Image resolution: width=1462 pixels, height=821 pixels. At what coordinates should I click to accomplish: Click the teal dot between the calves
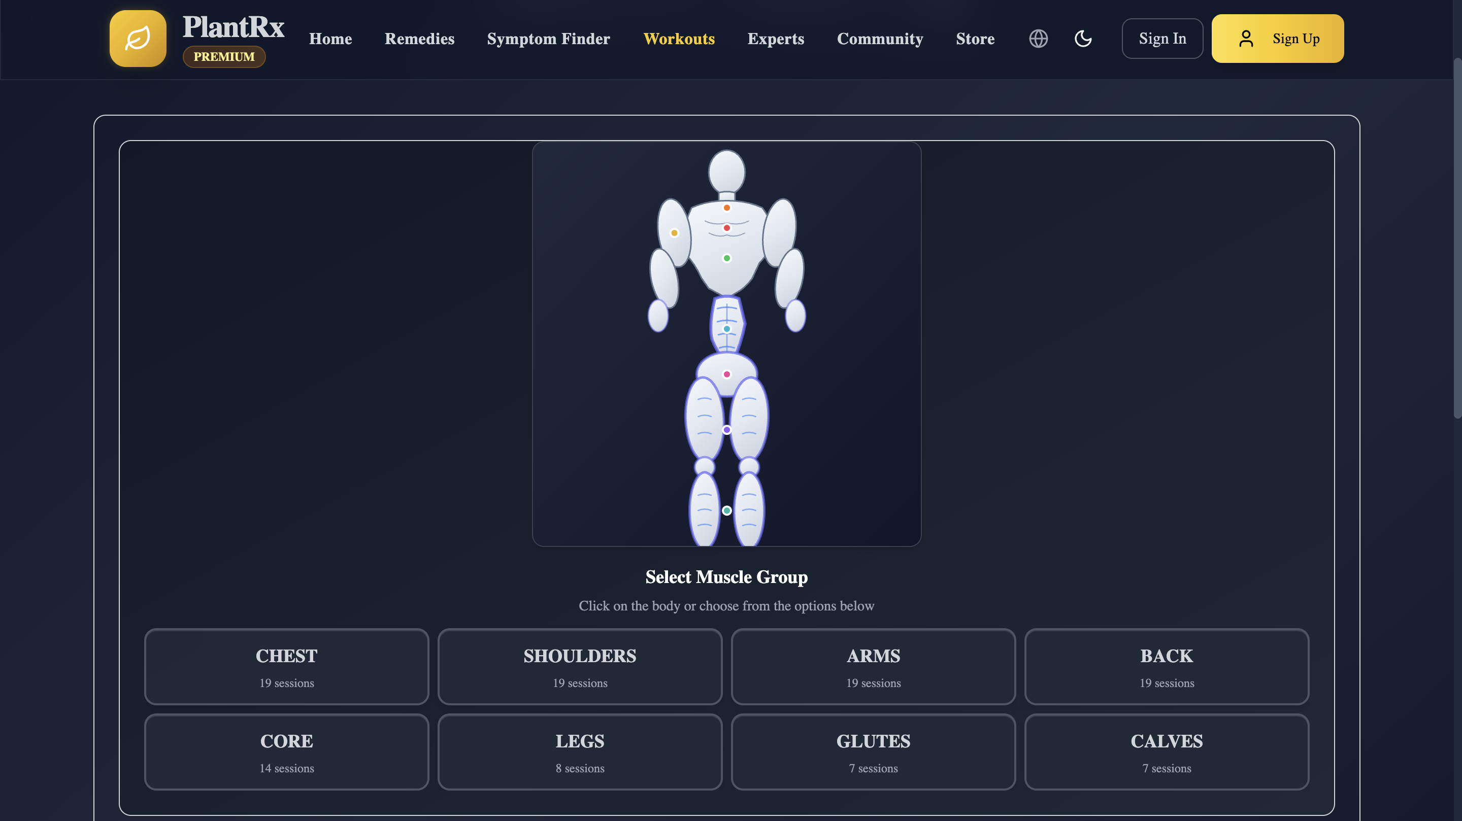[x=726, y=510]
